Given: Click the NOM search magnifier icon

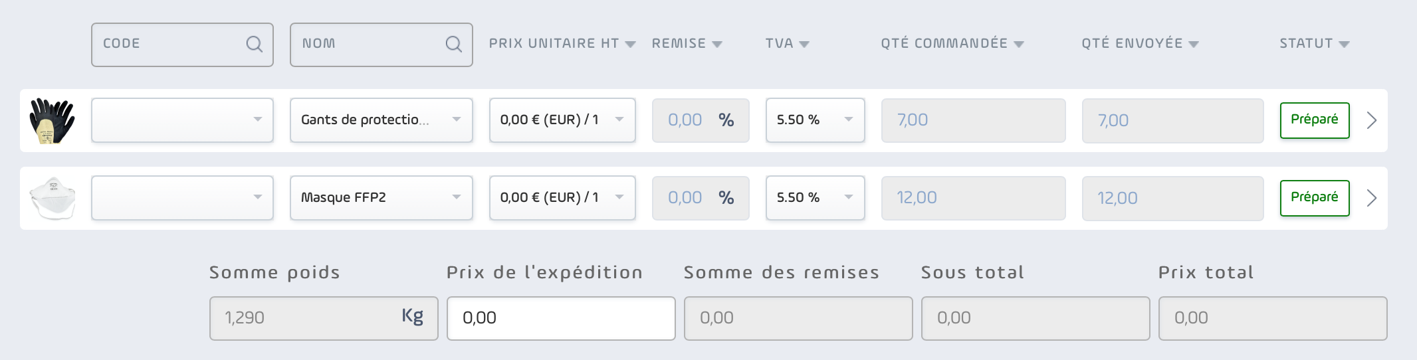Looking at the screenshot, I should (453, 44).
